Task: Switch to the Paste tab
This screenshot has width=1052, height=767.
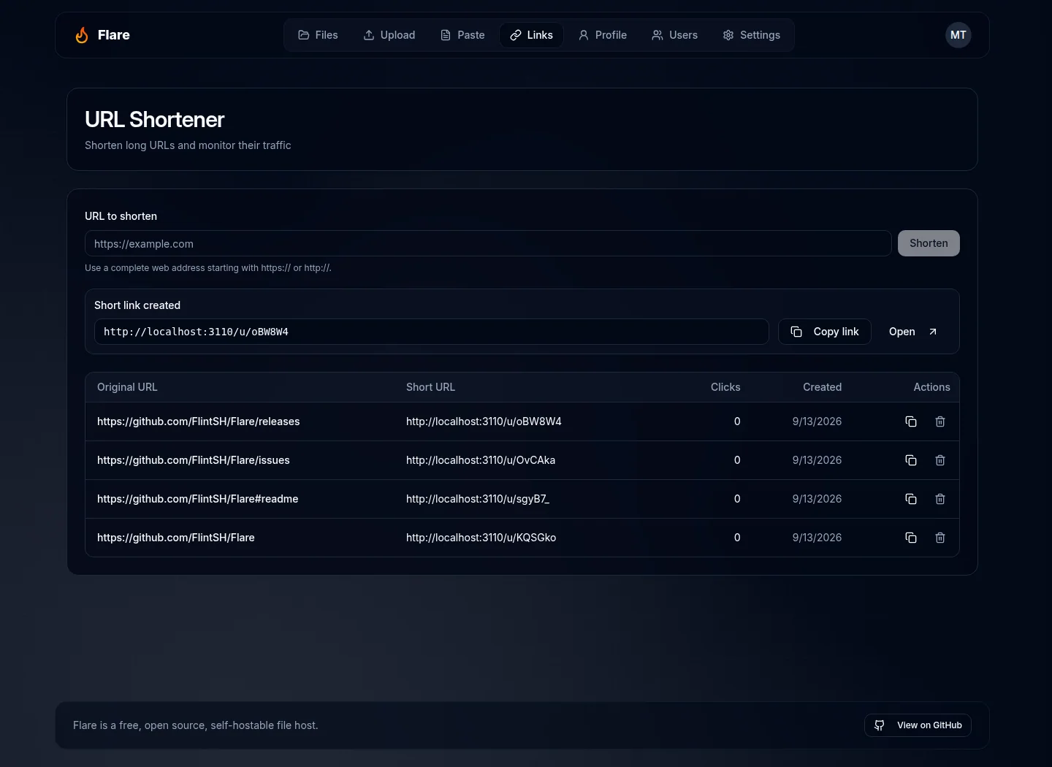Action: [x=462, y=35]
